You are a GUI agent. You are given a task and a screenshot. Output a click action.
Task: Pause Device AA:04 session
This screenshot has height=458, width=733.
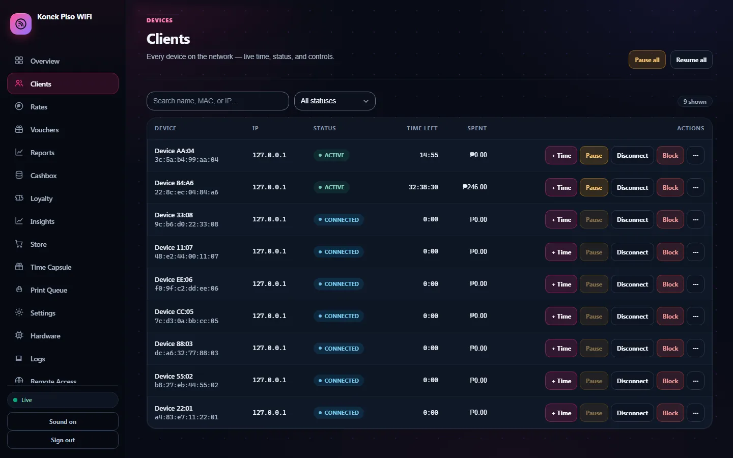(594, 155)
